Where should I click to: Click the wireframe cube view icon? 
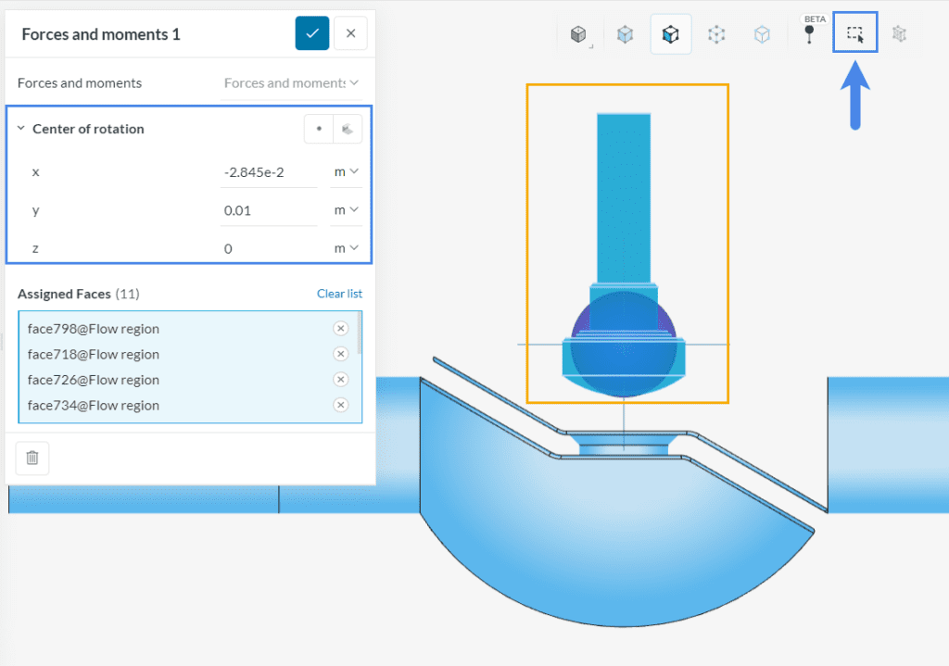point(761,32)
